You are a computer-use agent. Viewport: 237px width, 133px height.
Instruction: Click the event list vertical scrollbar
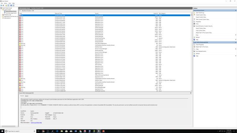point(191,52)
